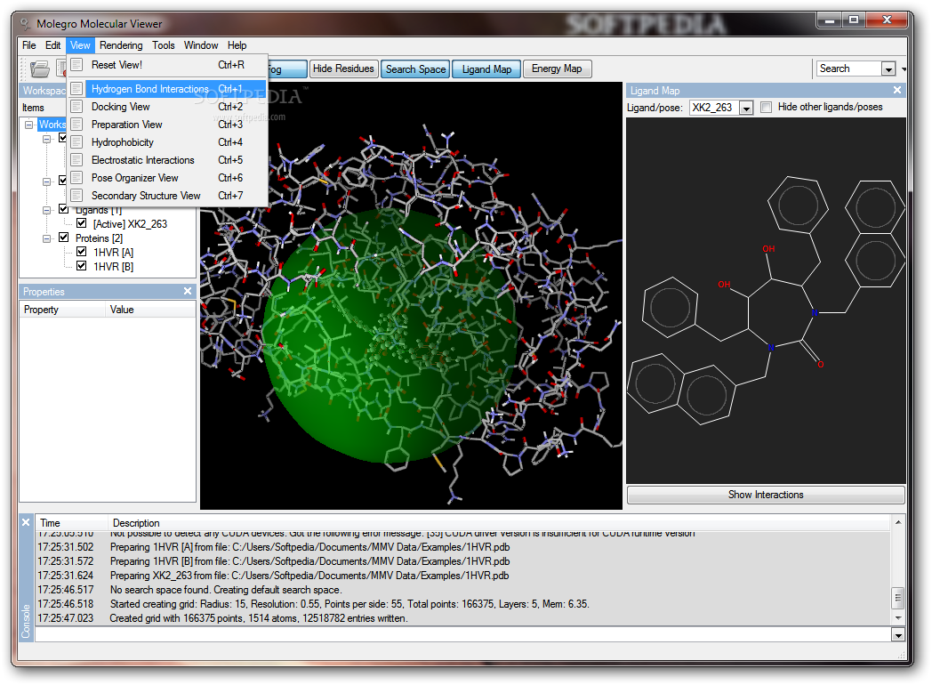Open the toolbar overflow arrow beside Search
Viewport: 932px width, 685px height.
point(904,69)
